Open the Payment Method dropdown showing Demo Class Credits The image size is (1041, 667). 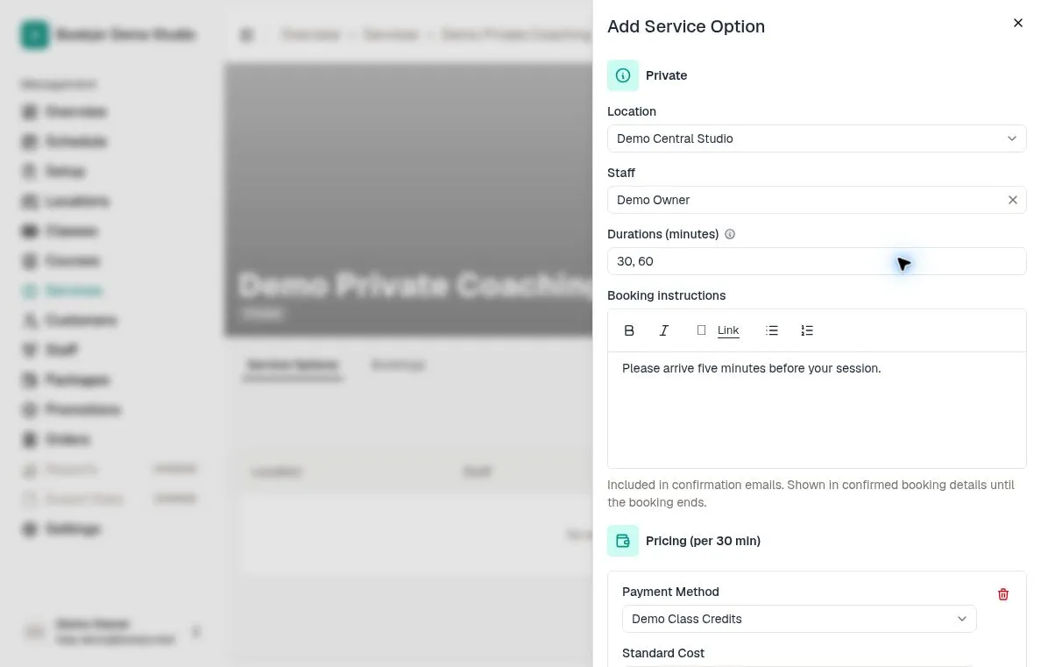[798, 619]
